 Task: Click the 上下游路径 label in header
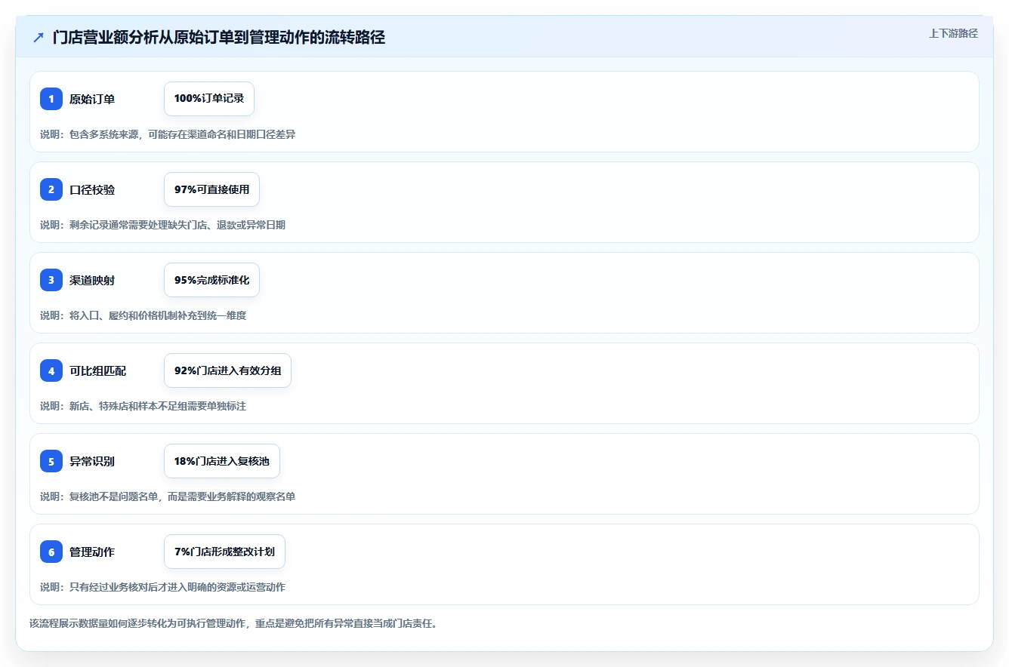[953, 33]
